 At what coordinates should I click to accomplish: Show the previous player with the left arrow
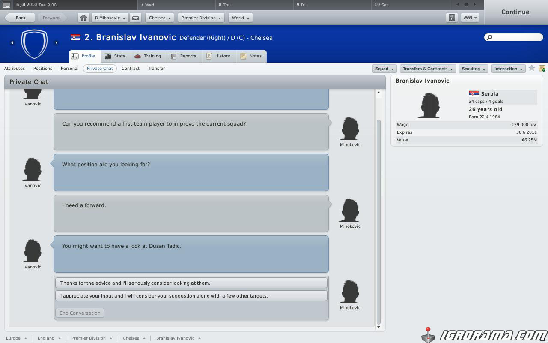12,42
